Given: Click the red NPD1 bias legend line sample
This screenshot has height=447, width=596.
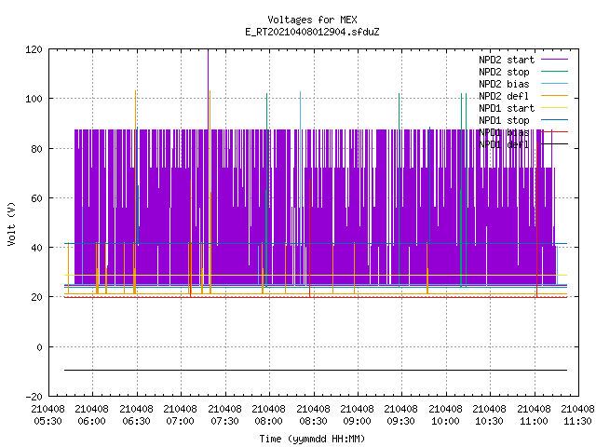Looking at the screenshot, I should [554, 132].
